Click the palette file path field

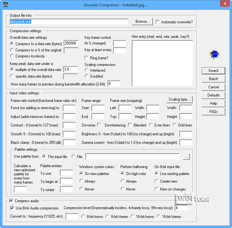pyautogui.click(x=133, y=156)
